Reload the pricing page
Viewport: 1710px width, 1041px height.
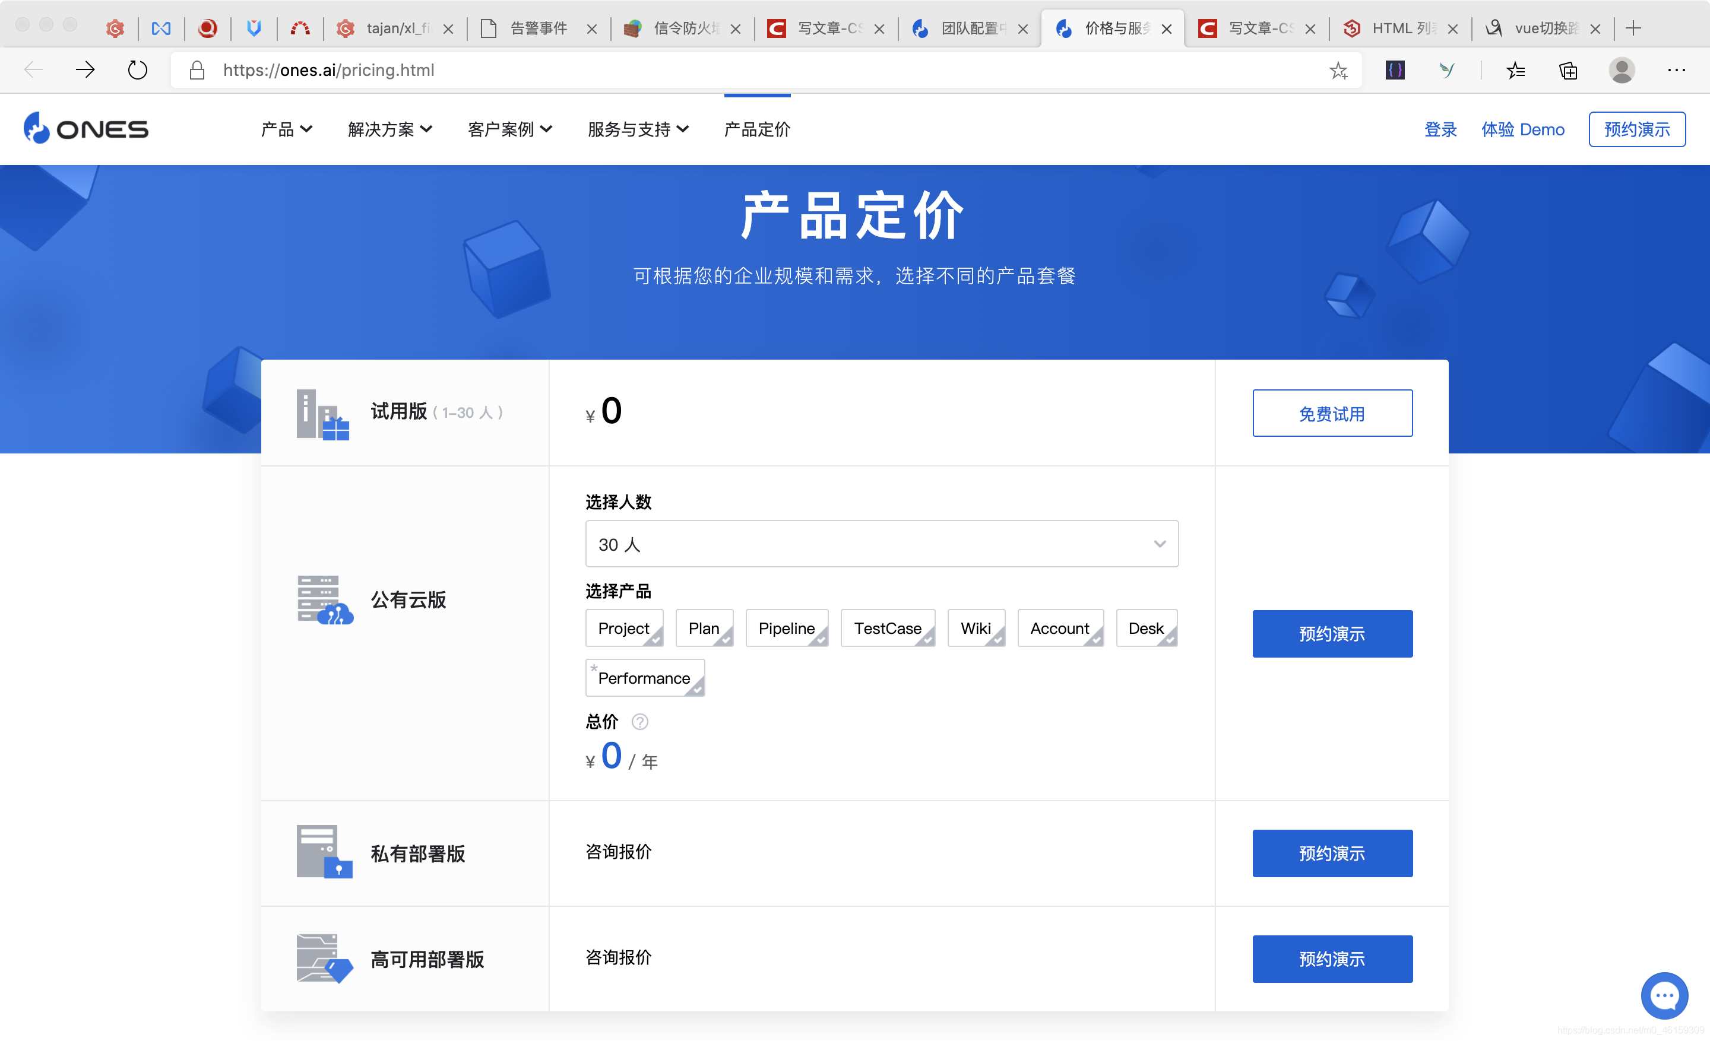point(137,69)
